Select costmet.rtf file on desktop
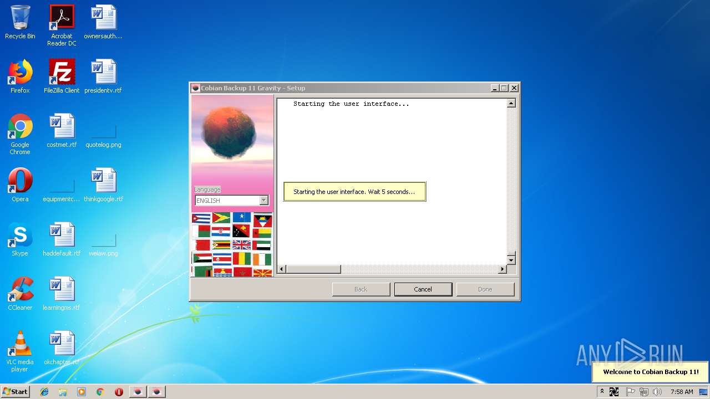The height and width of the screenshot is (399, 710). [62, 131]
